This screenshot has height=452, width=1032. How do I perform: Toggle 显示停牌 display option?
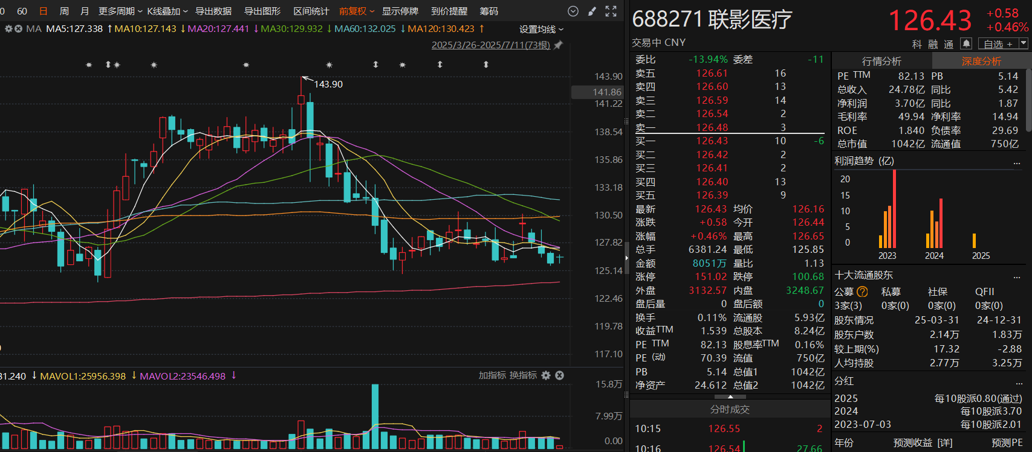tap(400, 11)
